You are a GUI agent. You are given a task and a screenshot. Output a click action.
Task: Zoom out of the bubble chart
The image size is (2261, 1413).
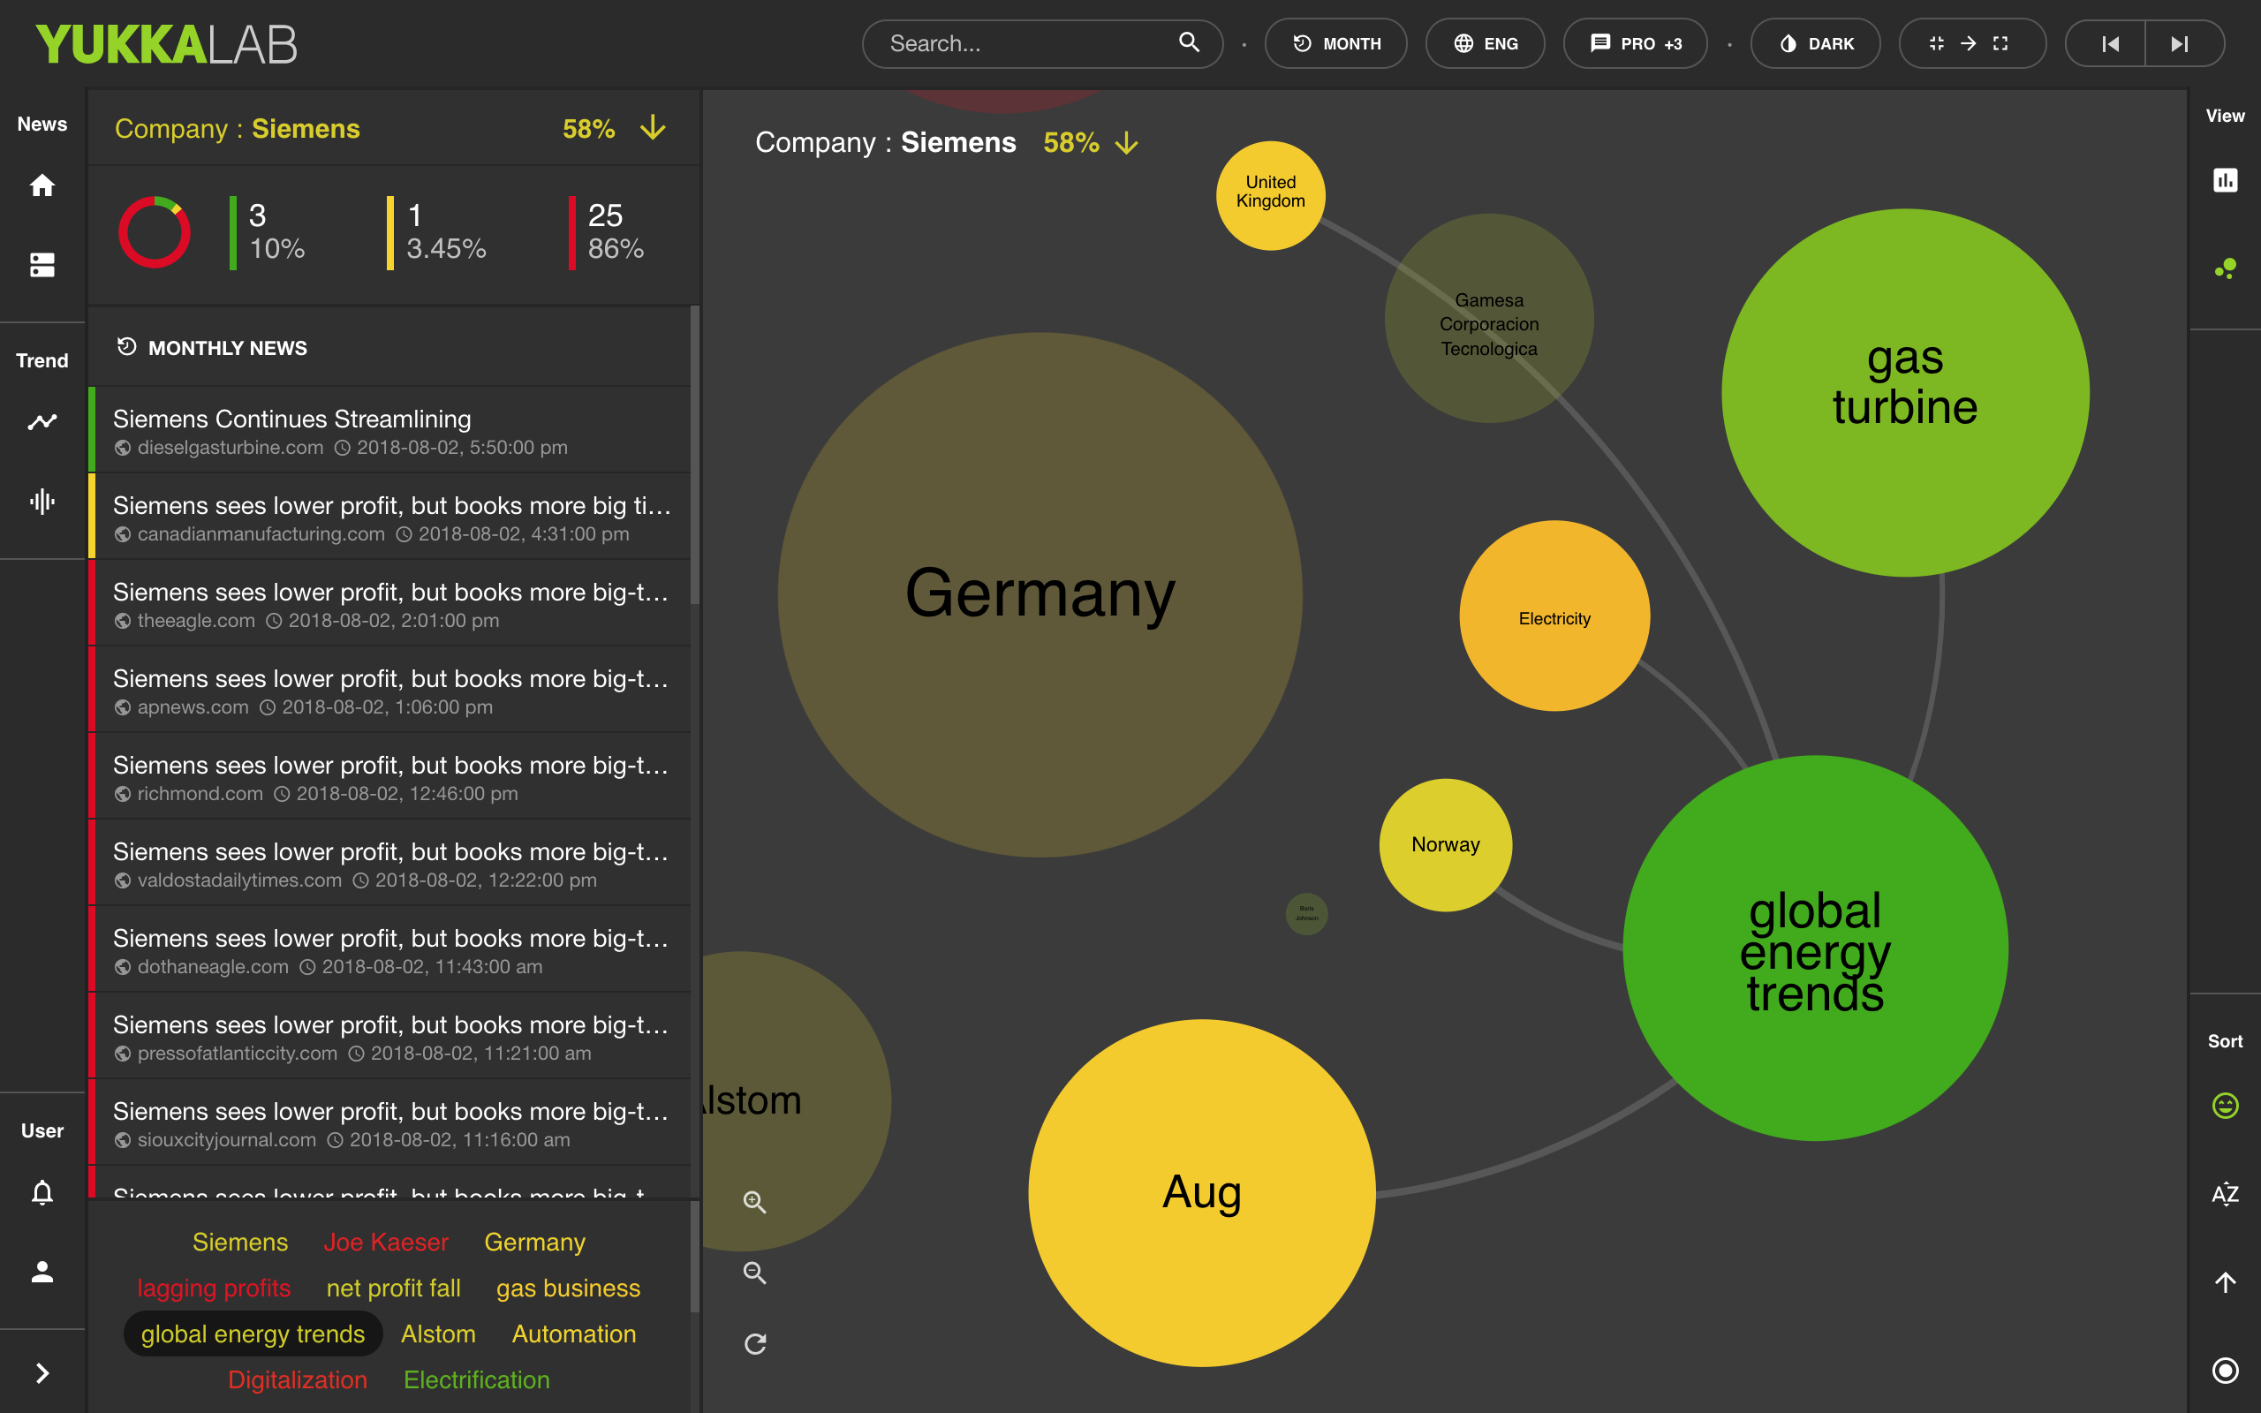tap(755, 1273)
